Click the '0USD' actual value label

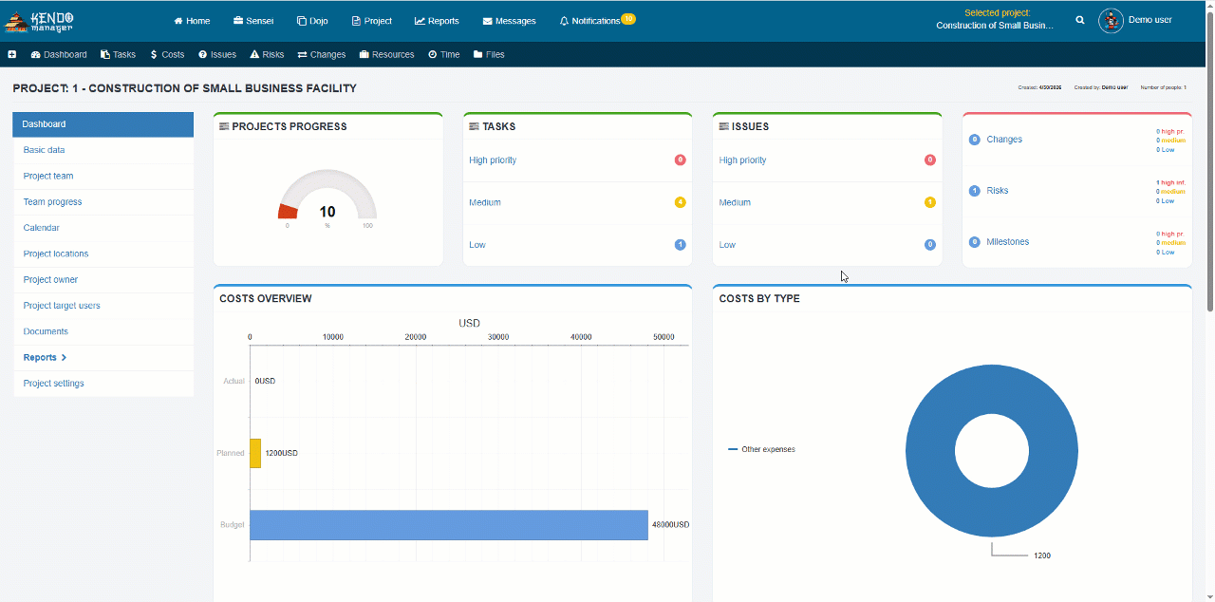[x=265, y=381]
